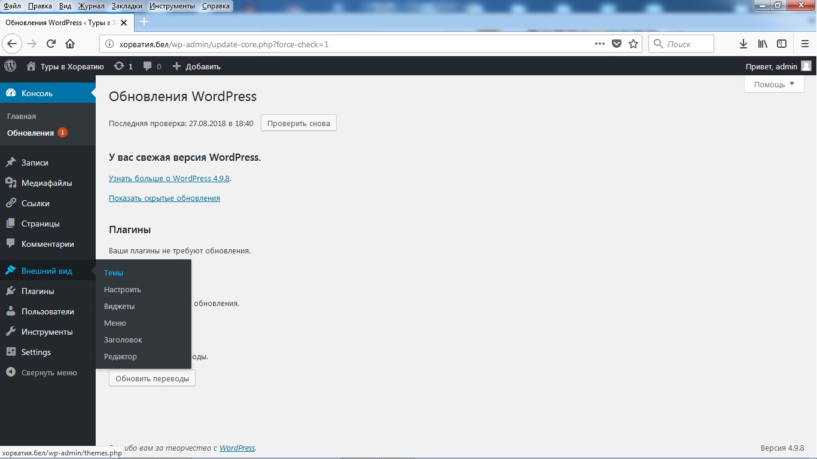Open the Добавить new content dropdown
This screenshot has width=817, height=459.
[x=197, y=66]
